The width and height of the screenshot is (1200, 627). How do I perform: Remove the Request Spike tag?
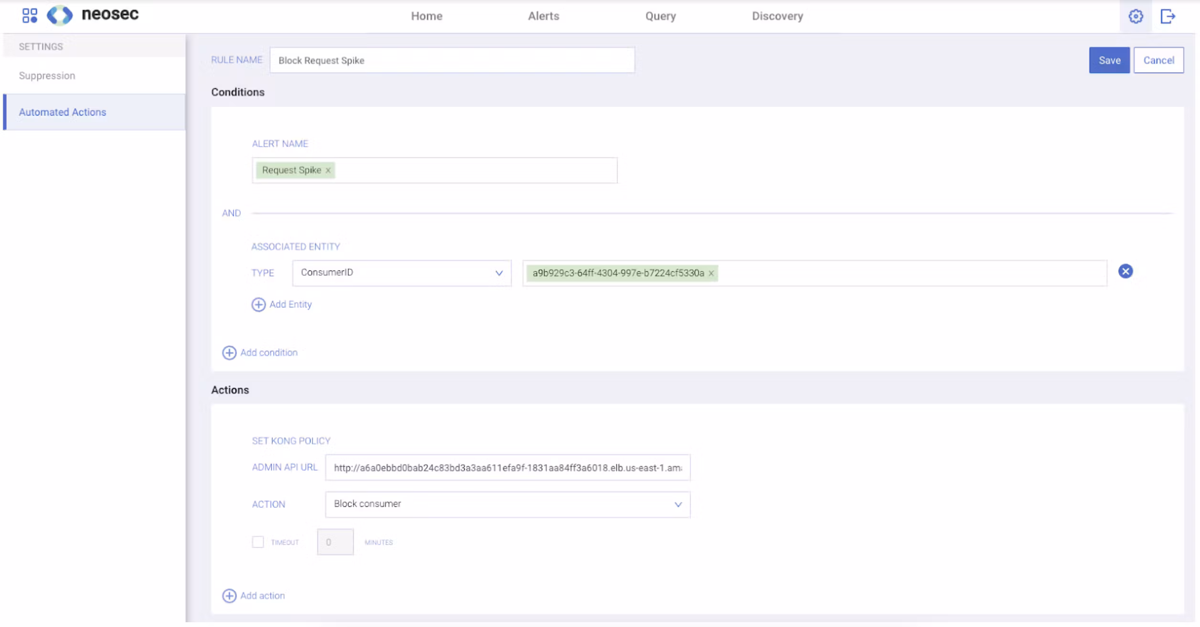click(x=328, y=170)
